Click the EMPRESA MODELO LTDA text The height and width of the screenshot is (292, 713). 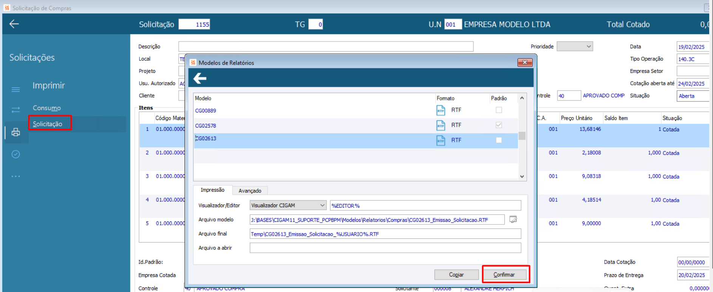pos(507,25)
